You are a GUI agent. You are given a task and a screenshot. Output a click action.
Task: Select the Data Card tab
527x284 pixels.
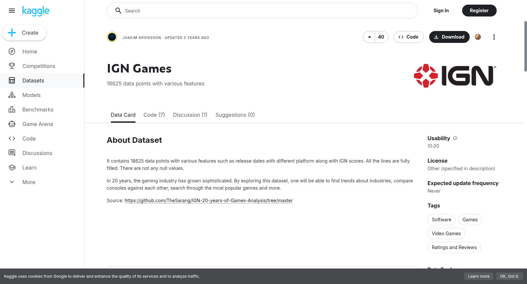[x=123, y=115]
